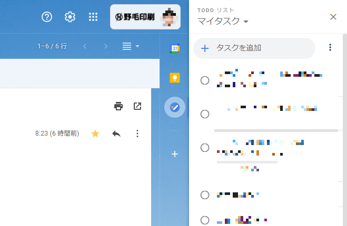Open Google Calendar in the side panel
The image size is (347, 226).
(175, 48)
